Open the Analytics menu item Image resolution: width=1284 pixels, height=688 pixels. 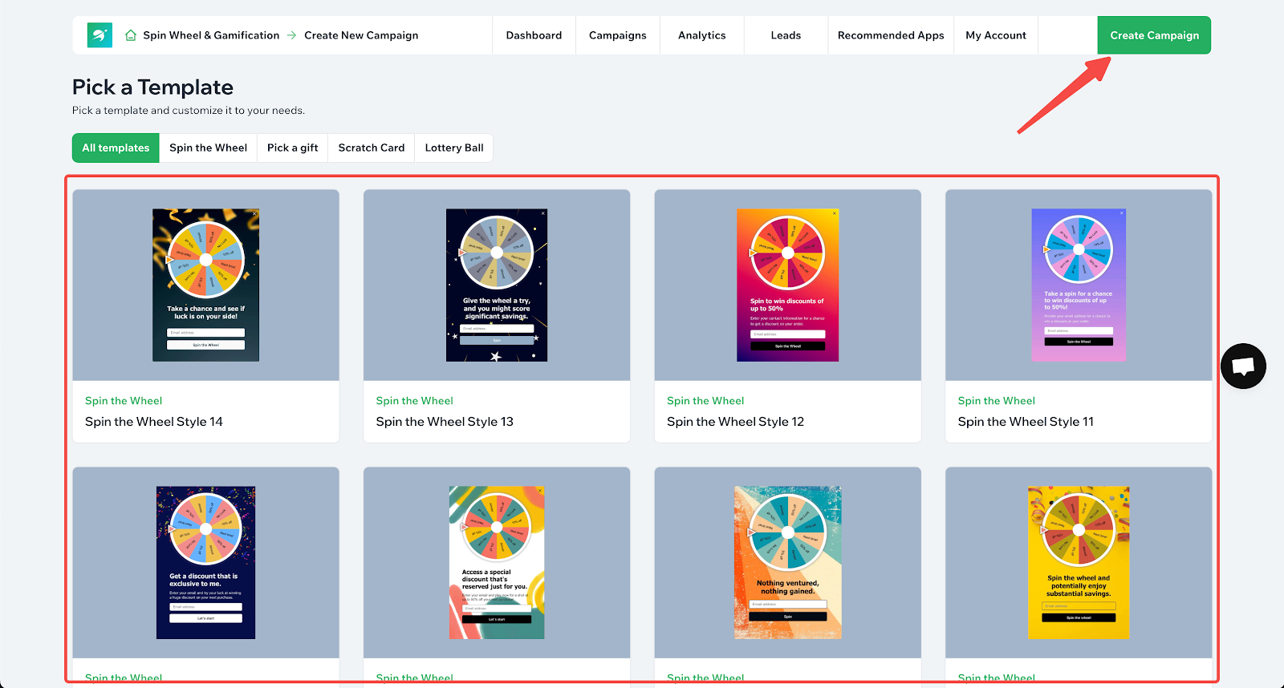pyautogui.click(x=702, y=35)
